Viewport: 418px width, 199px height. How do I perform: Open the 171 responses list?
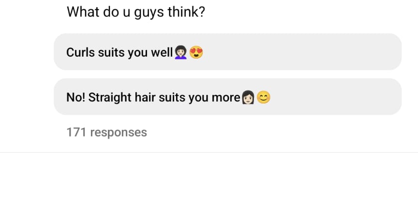click(x=106, y=132)
